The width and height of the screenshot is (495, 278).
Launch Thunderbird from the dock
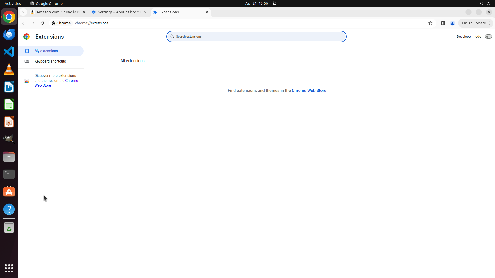click(x=9, y=34)
